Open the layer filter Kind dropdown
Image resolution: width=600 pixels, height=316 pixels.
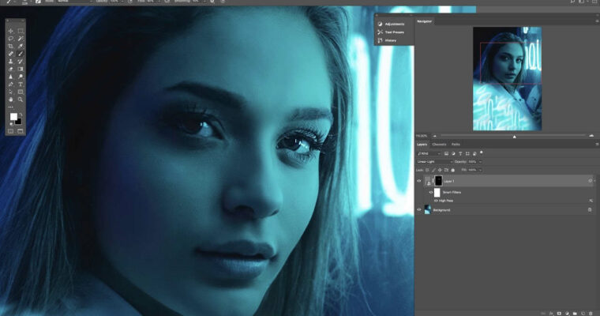pos(429,153)
